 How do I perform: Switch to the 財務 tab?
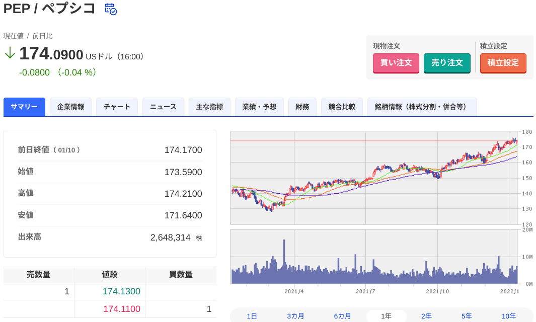pos(302,107)
